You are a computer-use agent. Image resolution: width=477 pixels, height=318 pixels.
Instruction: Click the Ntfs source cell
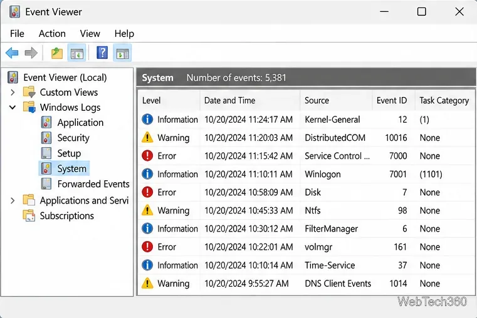313,210
